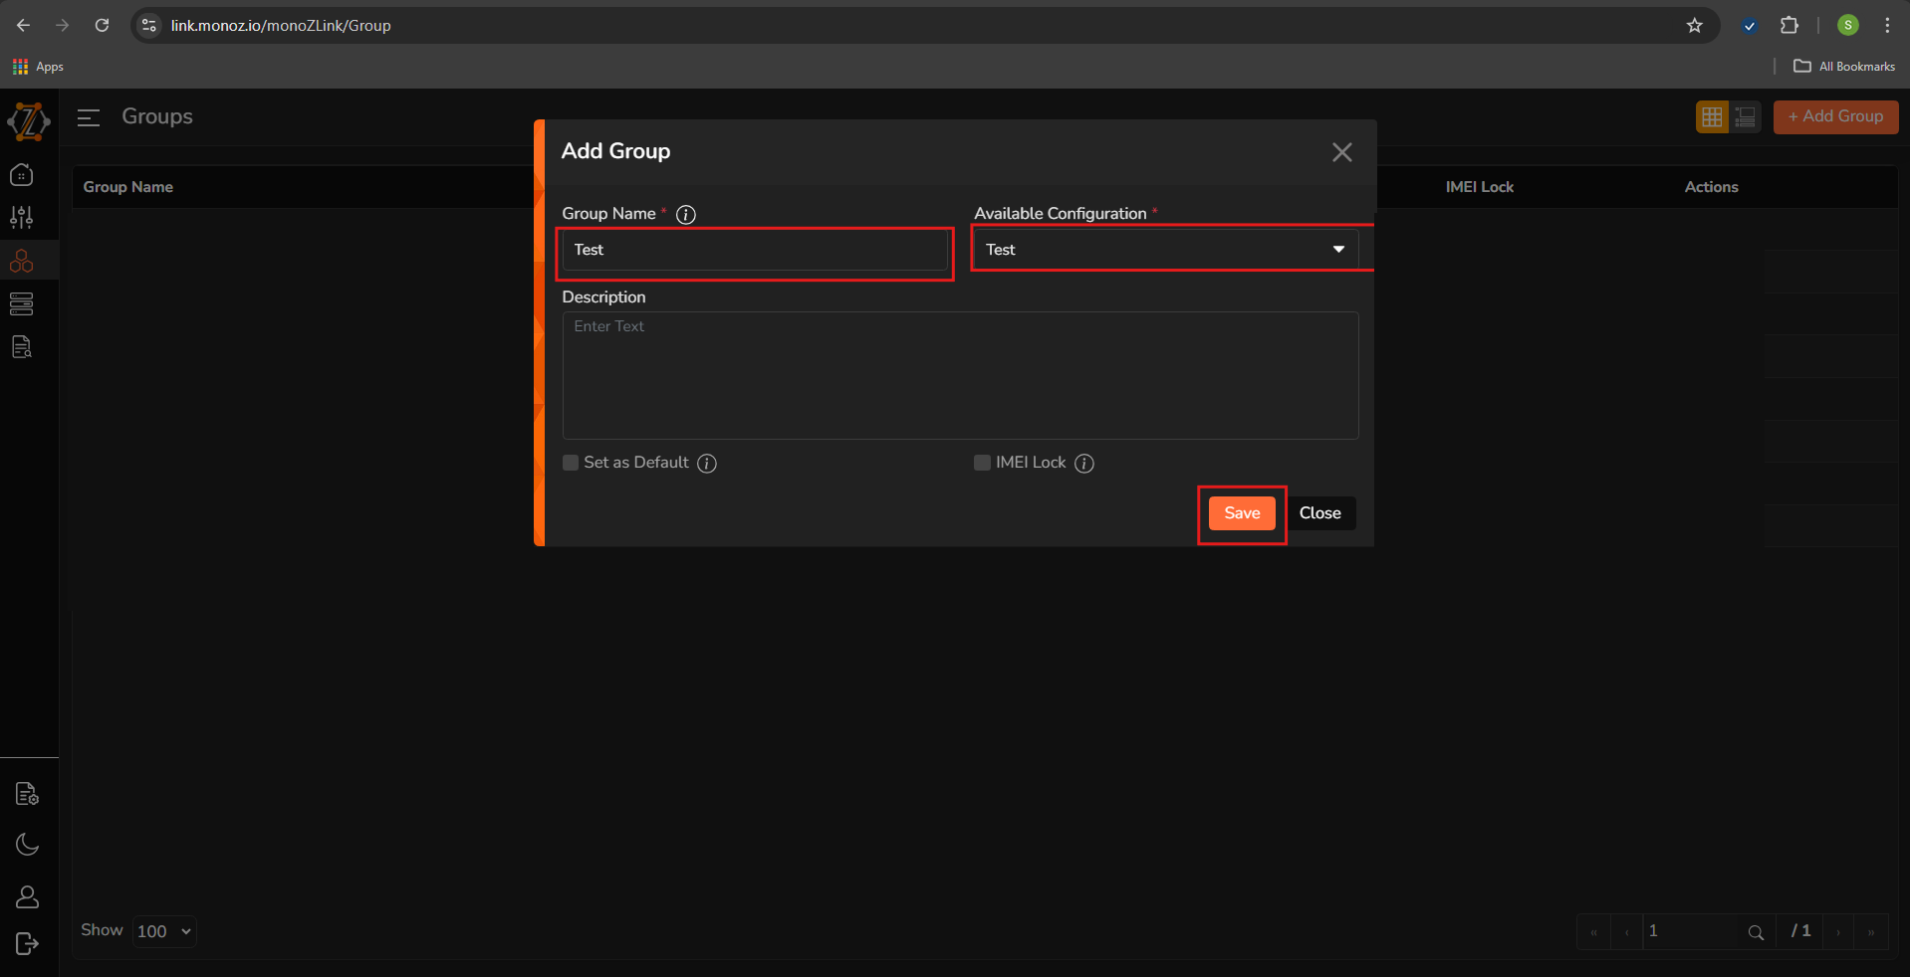This screenshot has width=1910, height=977.
Task: Open the user profile icon in sidebar
Action: [x=27, y=896]
